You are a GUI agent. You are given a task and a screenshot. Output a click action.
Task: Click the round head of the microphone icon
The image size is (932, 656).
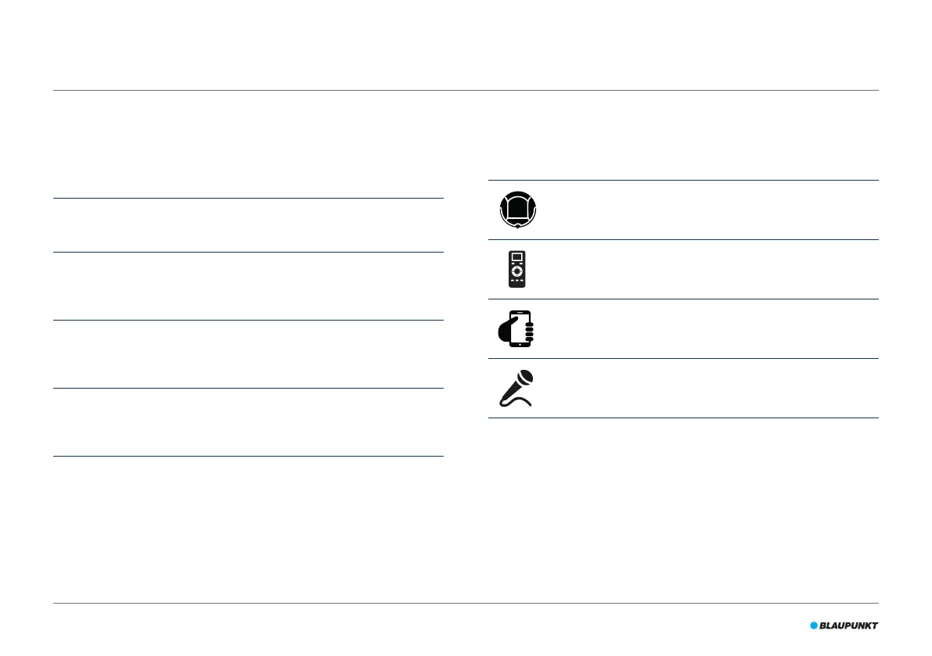pyautogui.click(x=525, y=378)
